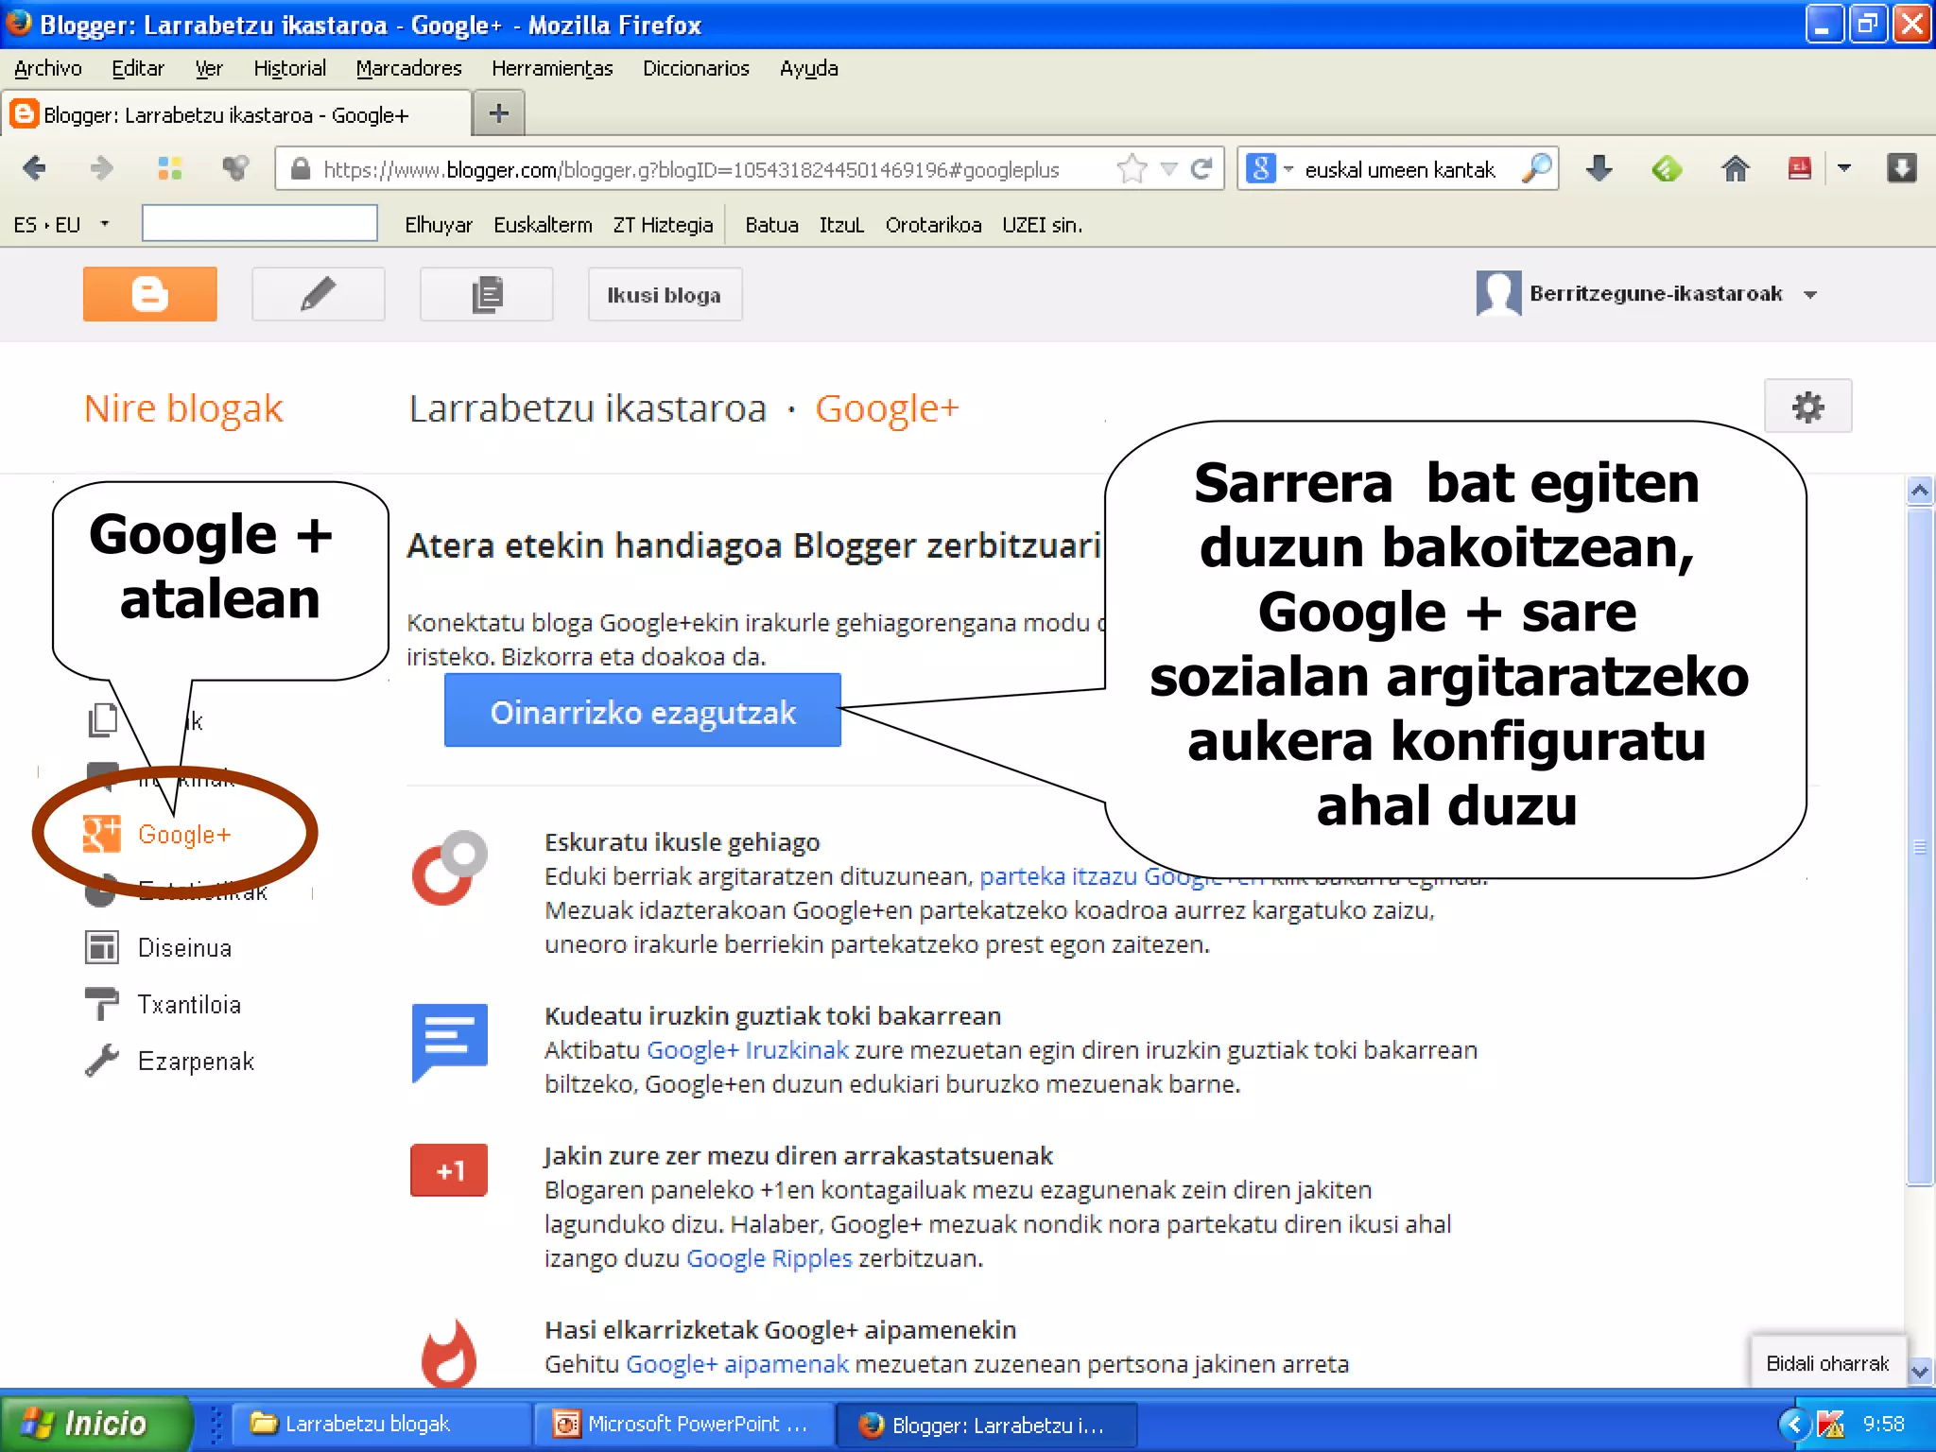The width and height of the screenshot is (1936, 1452).
Task: Open the downloads arrow icon
Action: tap(1599, 168)
